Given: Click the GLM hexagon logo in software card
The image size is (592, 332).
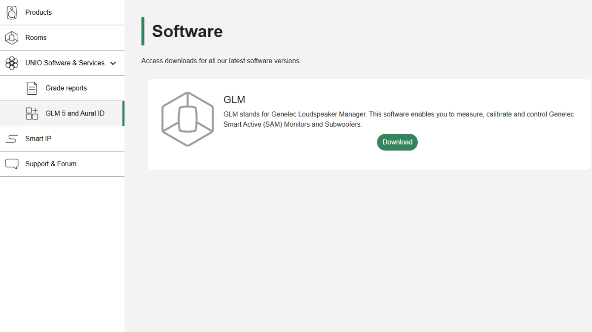Looking at the screenshot, I should 187,119.
